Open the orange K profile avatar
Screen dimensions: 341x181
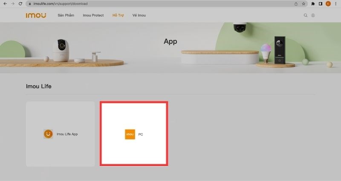pos(328,4)
